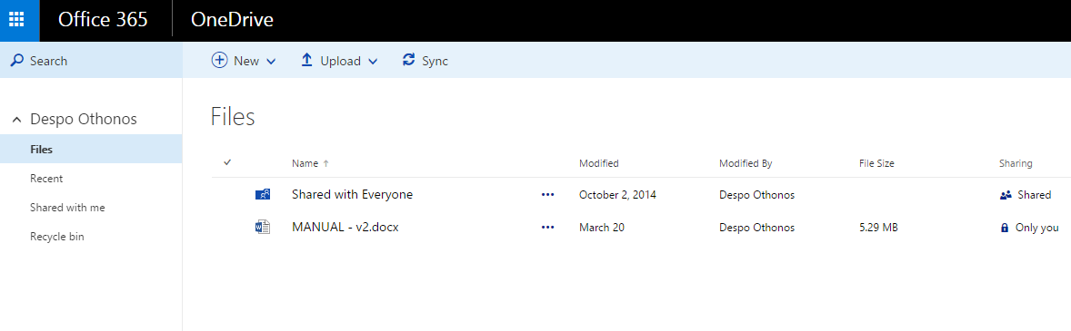This screenshot has height=331, width=1071.
Task: Click the search magnifier icon
Action: coord(18,61)
